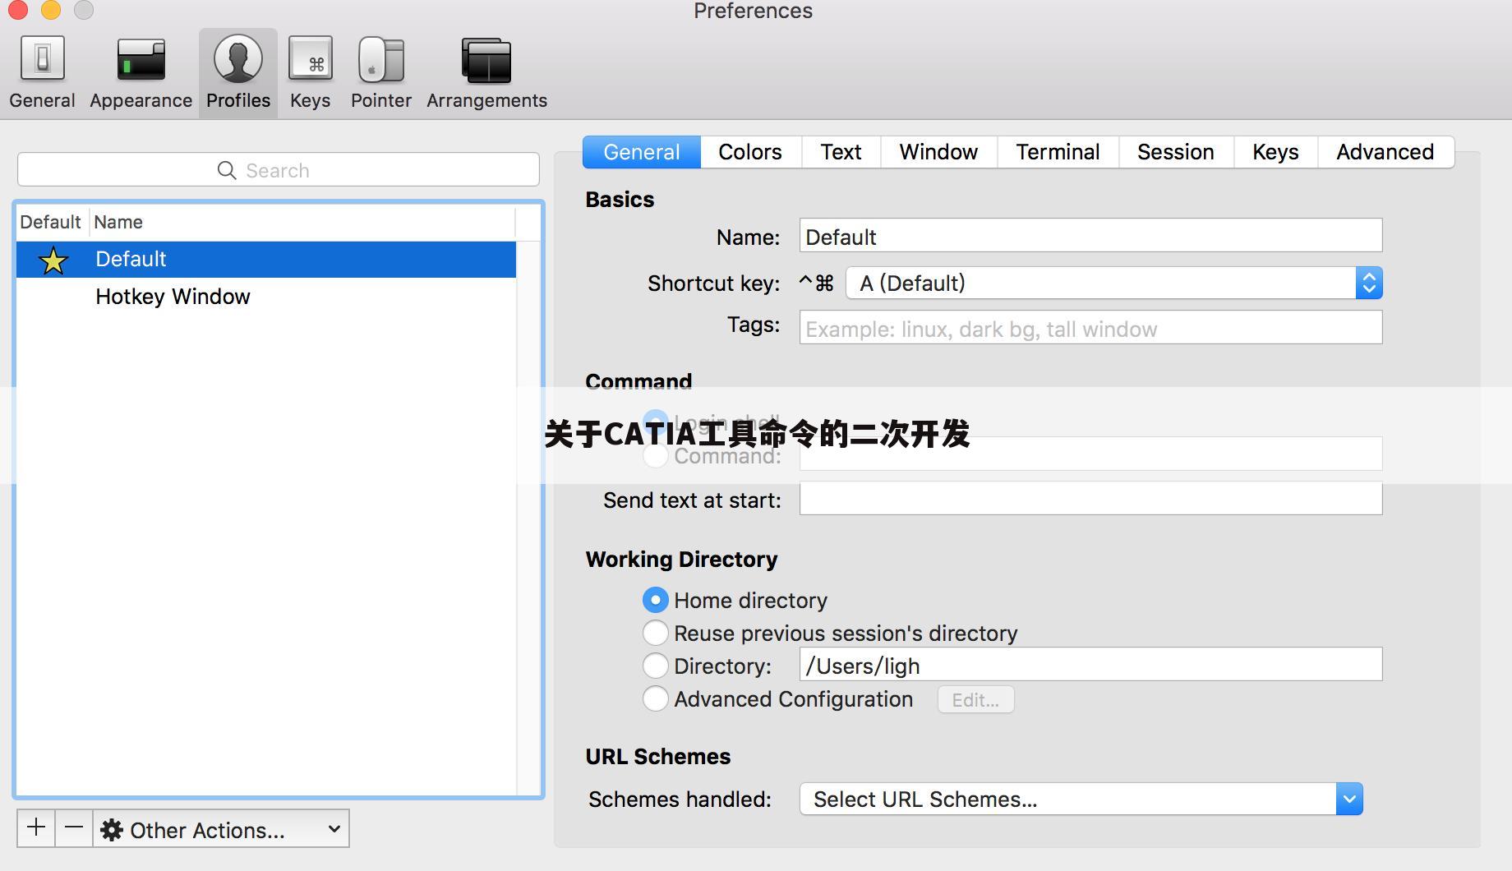This screenshot has height=871, width=1512.
Task: Open the Keys preferences pane icon
Action: 310,72
